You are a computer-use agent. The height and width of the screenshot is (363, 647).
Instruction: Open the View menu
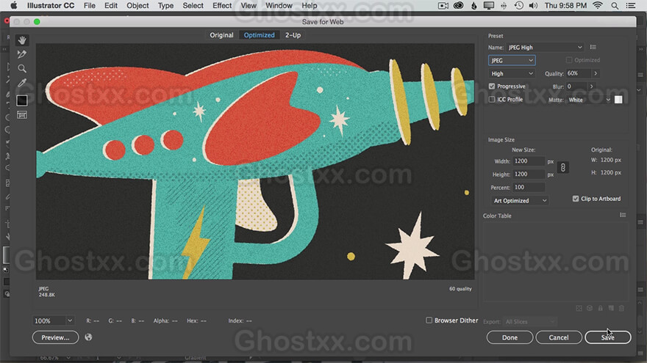[x=249, y=5]
